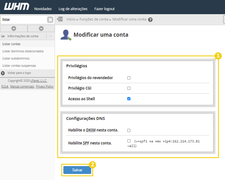Click the Privilégios do revendedor label
The width and height of the screenshot is (225, 180).
tap(91, 78)
